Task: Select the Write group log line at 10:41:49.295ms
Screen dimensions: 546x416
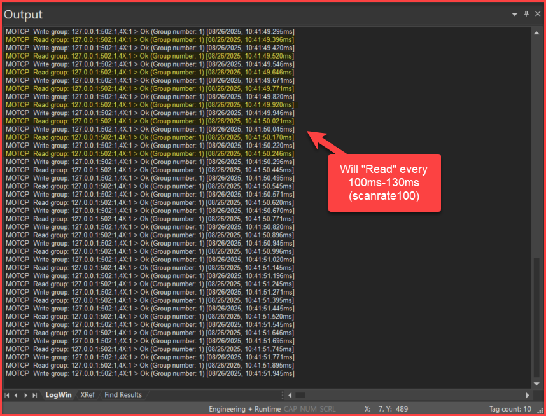Action: click(x=150, y=32)
